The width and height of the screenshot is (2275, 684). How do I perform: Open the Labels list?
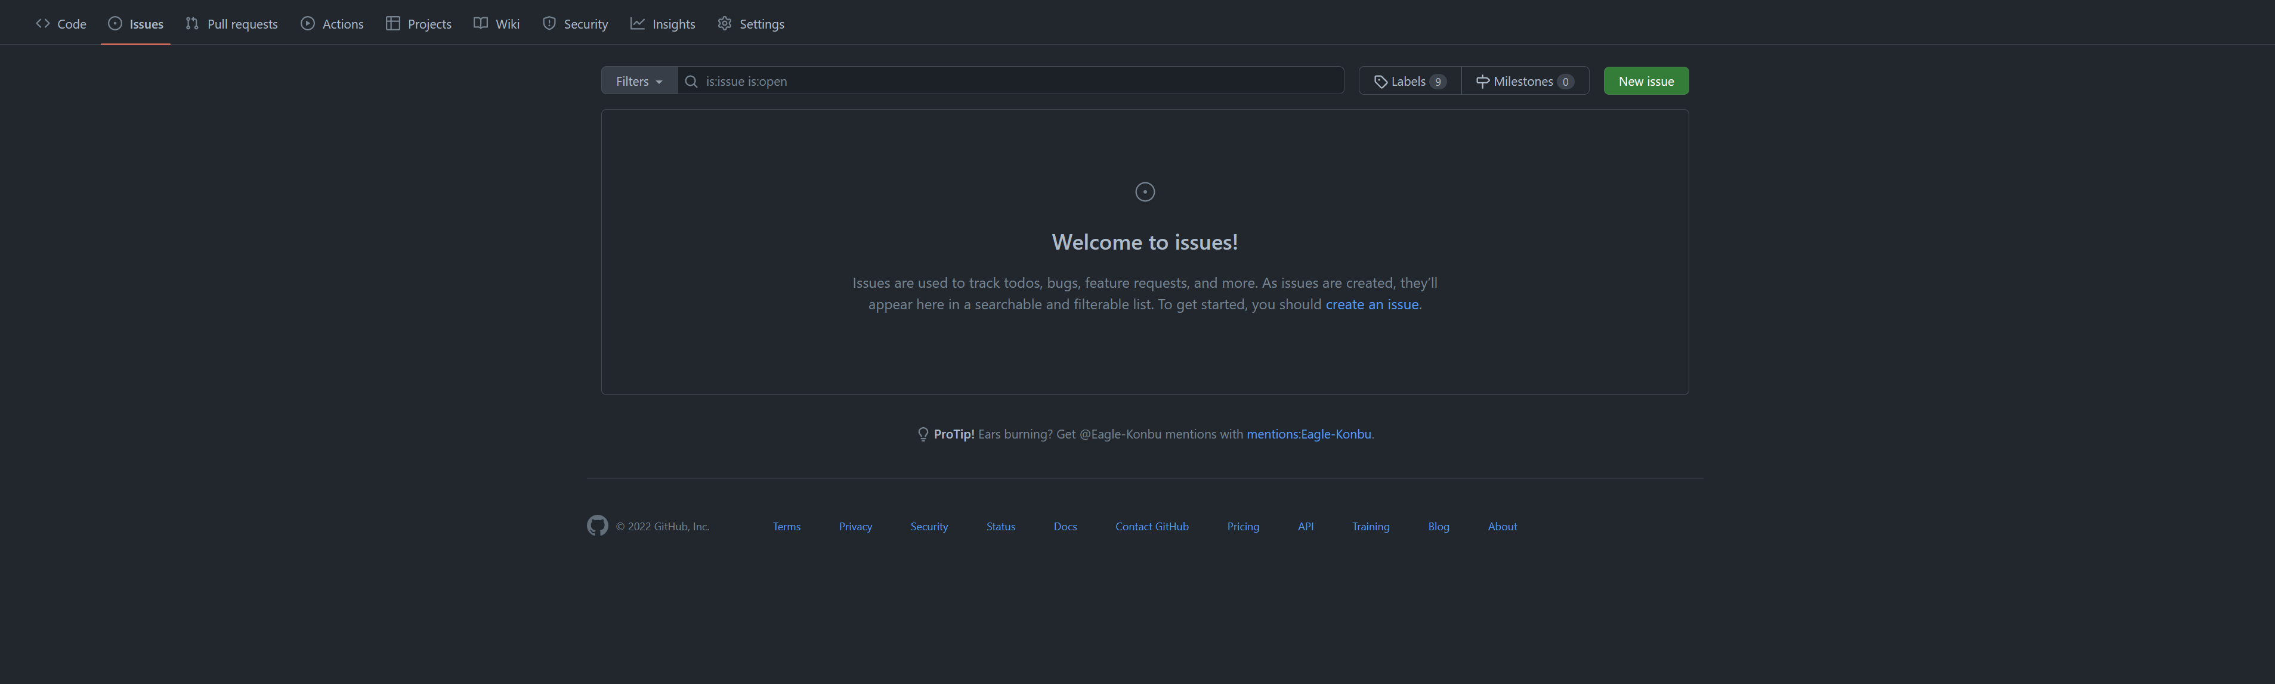[x=1409, y=81]
